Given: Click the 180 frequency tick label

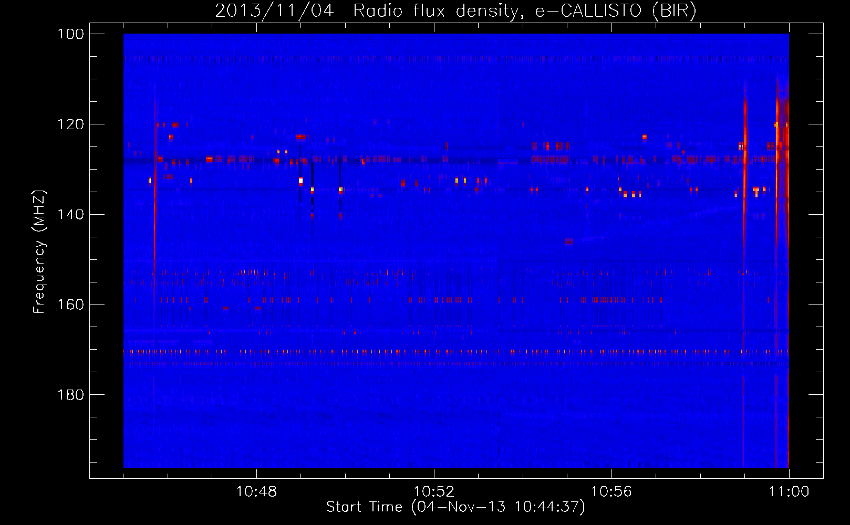Looking at the screenshot, I should click(x=70, y=395).
